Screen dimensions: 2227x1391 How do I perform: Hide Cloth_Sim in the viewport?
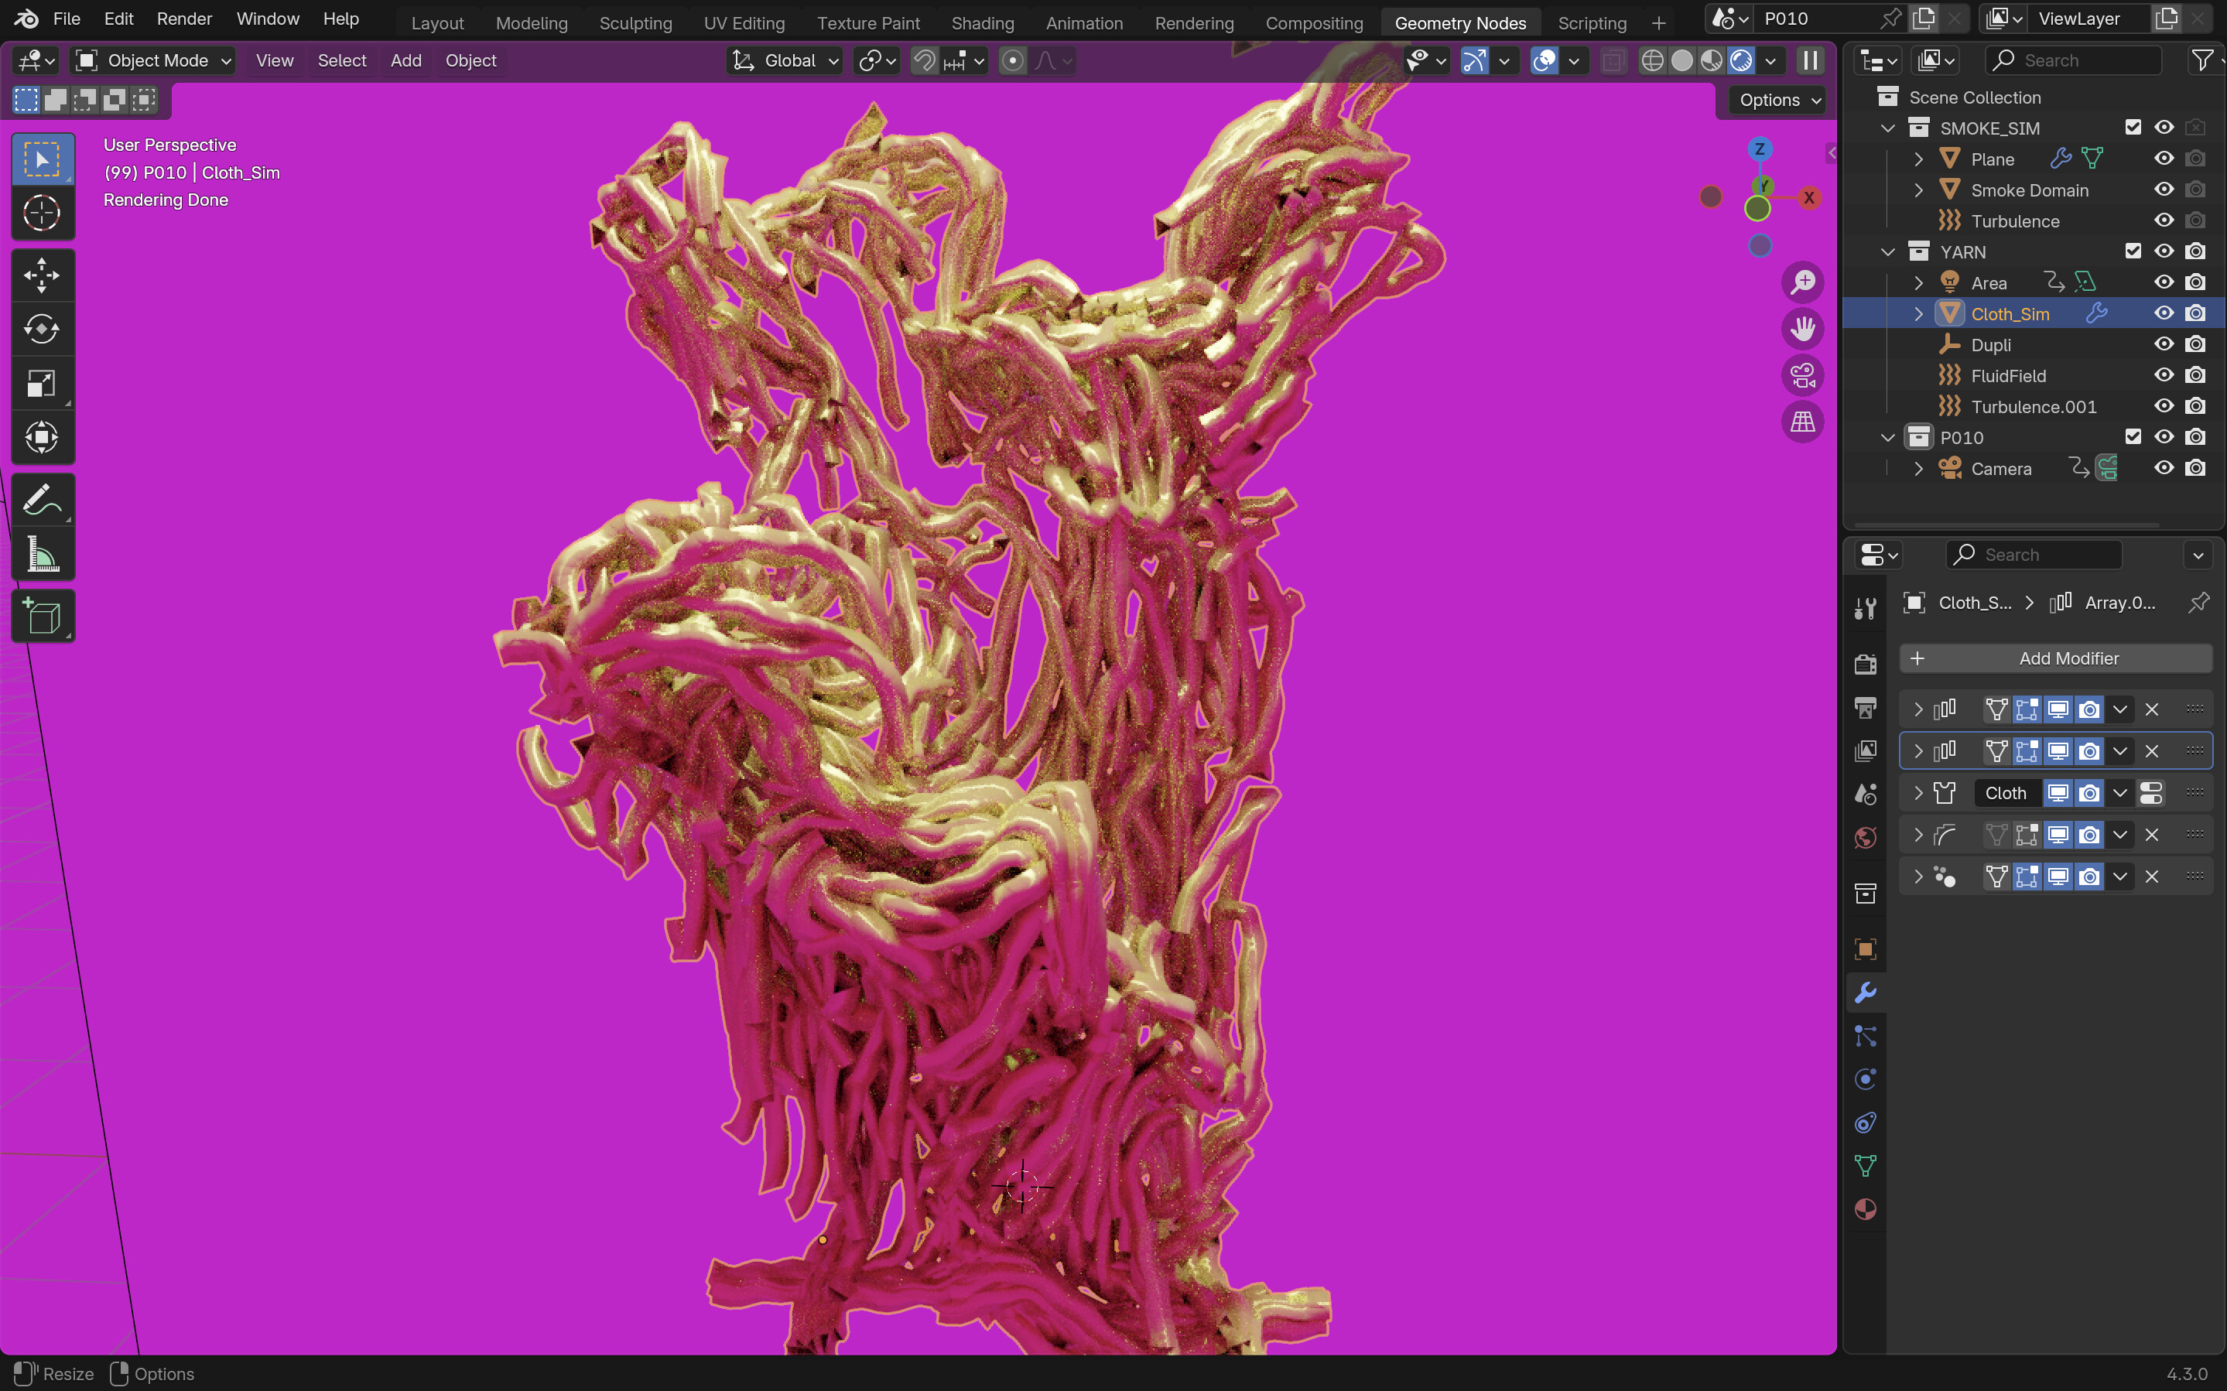tap(2164, 313)
